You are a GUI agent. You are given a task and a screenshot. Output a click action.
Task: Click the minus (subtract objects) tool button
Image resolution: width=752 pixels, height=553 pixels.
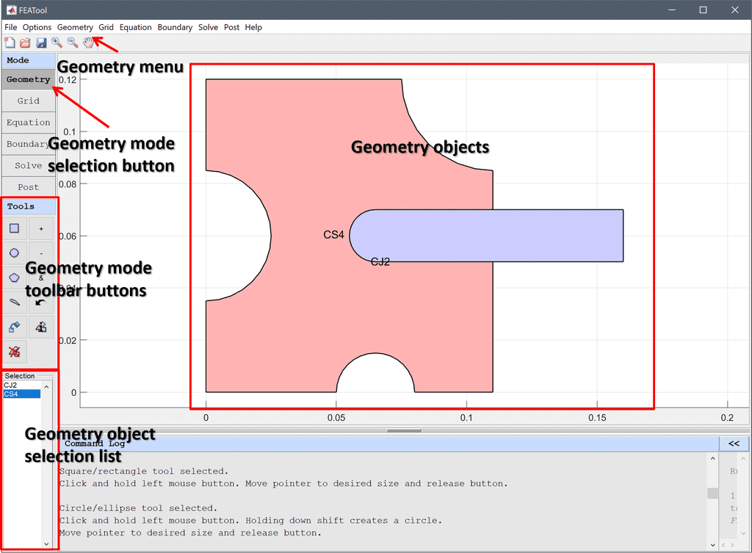pyautogui.click(x=41, y=253)
